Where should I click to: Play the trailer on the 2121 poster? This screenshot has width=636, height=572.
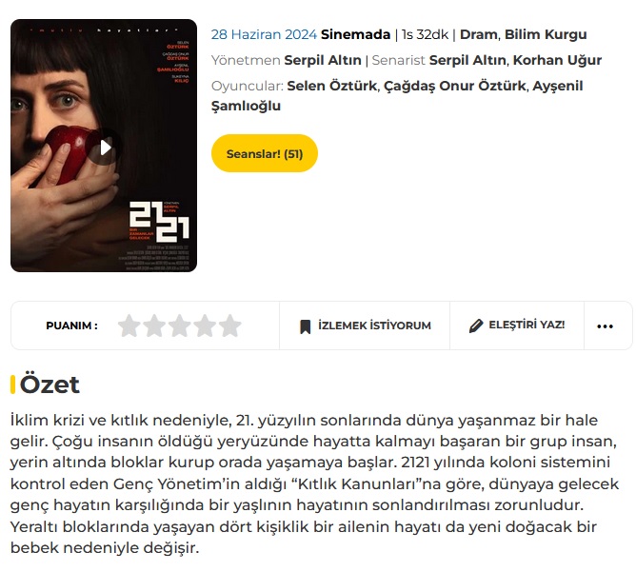(x=105, y=148)
